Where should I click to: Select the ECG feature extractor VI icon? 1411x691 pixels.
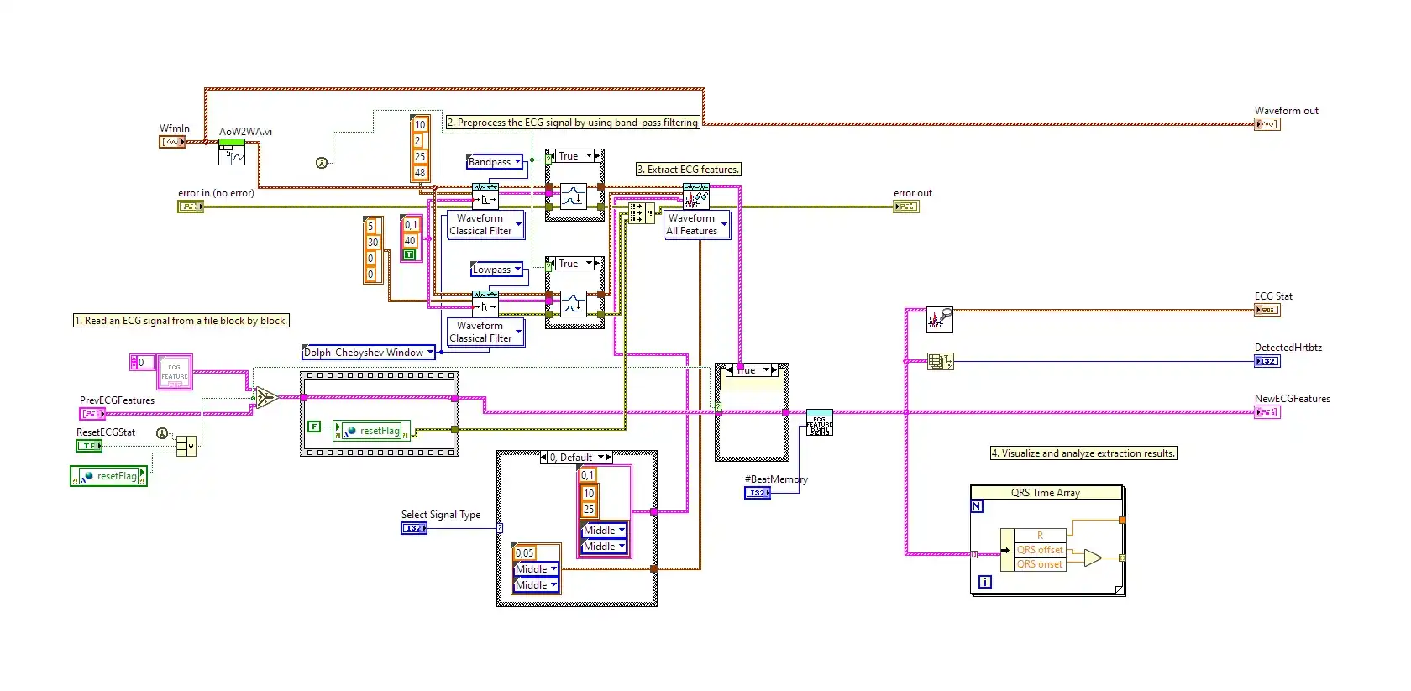click(x=696, y=197)
